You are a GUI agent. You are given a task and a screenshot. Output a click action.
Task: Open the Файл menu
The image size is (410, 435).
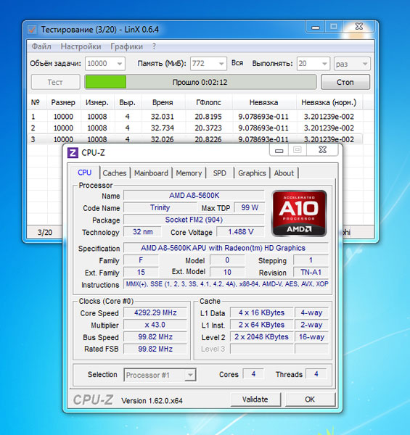41,46
